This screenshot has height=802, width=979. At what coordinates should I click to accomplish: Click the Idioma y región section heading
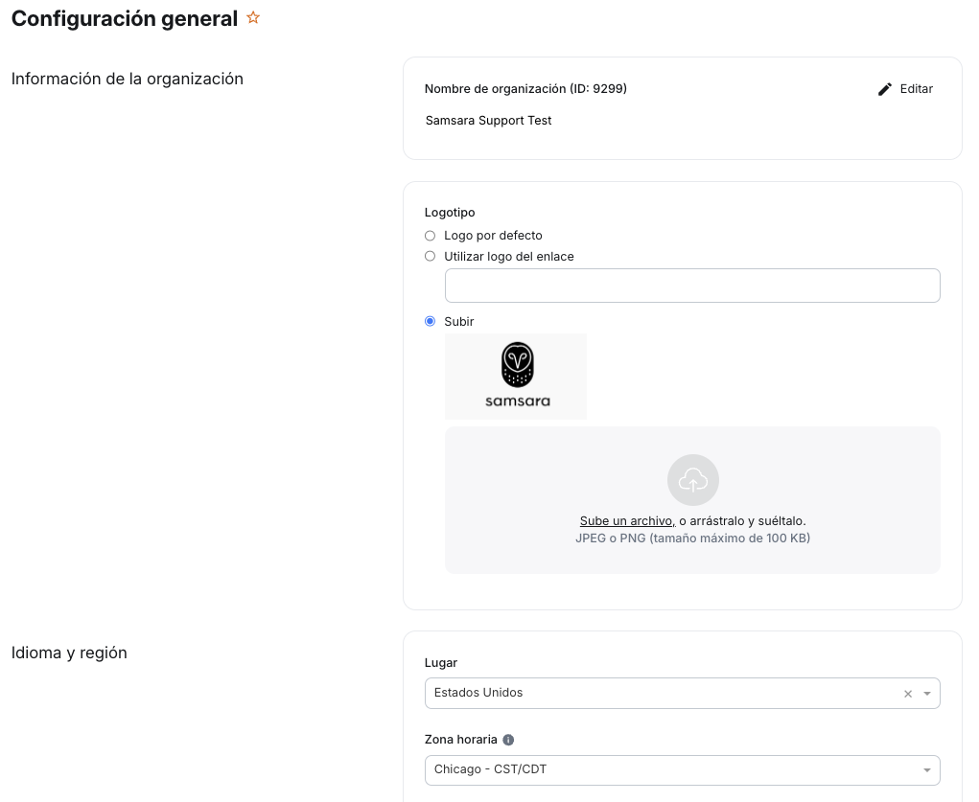tap(69, 653)
